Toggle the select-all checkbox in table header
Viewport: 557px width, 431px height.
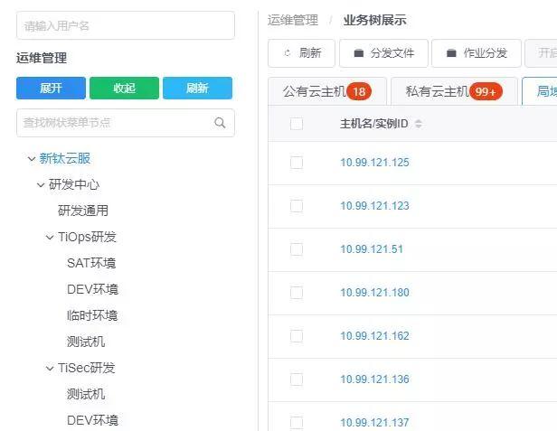297,124
